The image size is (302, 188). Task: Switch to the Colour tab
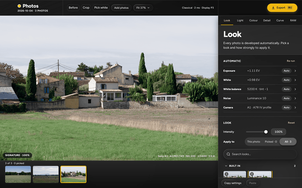click(253, 21)
